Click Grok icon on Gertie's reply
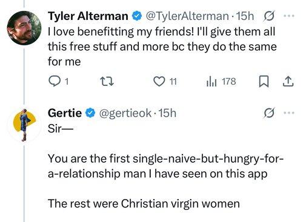This screenshot has width=303, height=222. [269, 113]
